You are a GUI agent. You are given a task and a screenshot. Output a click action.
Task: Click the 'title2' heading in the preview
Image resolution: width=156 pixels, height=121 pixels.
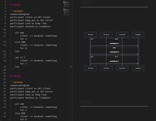(x=87, y=102)
